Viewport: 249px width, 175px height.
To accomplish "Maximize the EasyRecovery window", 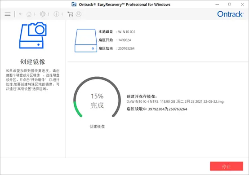I will coord(230,4).
